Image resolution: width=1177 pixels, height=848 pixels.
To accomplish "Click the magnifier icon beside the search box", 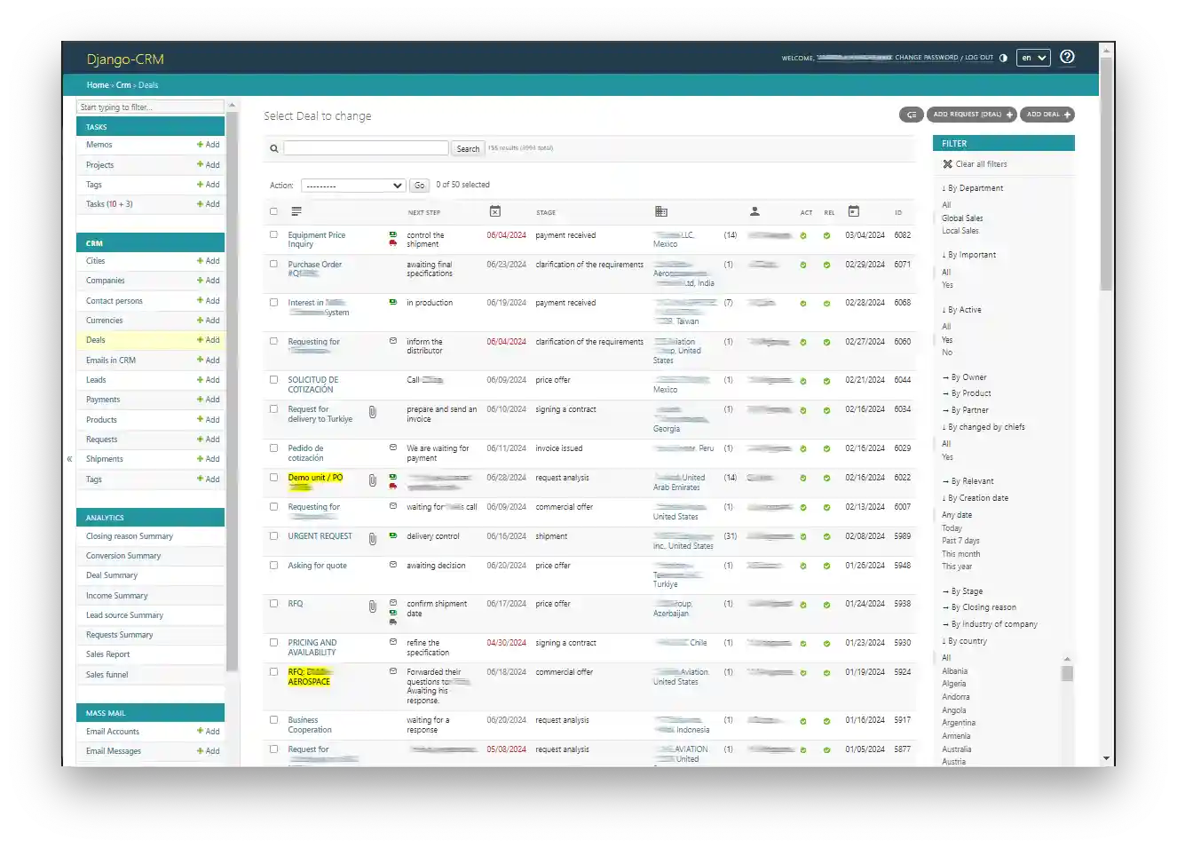I will coord(274,148).
